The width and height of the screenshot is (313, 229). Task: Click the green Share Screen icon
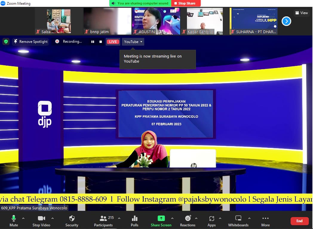pyautogui.click(x=161, y=221)
